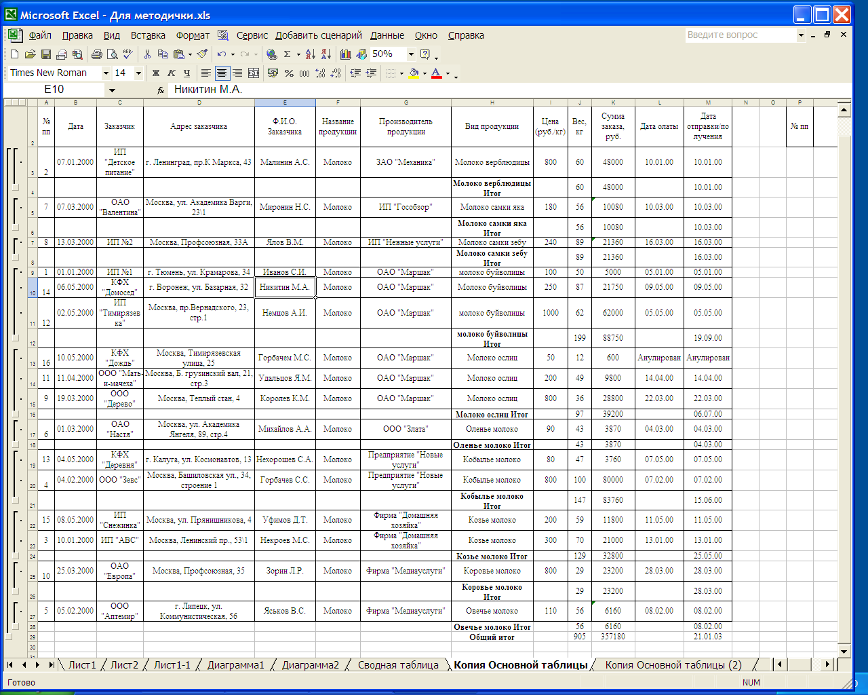This screenshot has width=868, height=695.
Task: Switch to the Лист1 sheet tab
Action: coord(82,665)
